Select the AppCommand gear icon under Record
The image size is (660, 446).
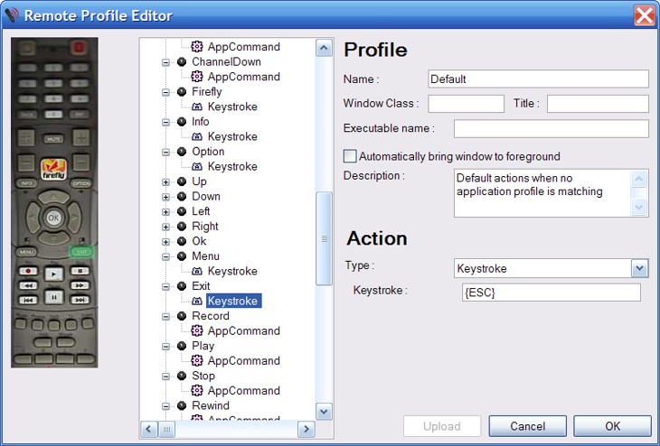197,331
